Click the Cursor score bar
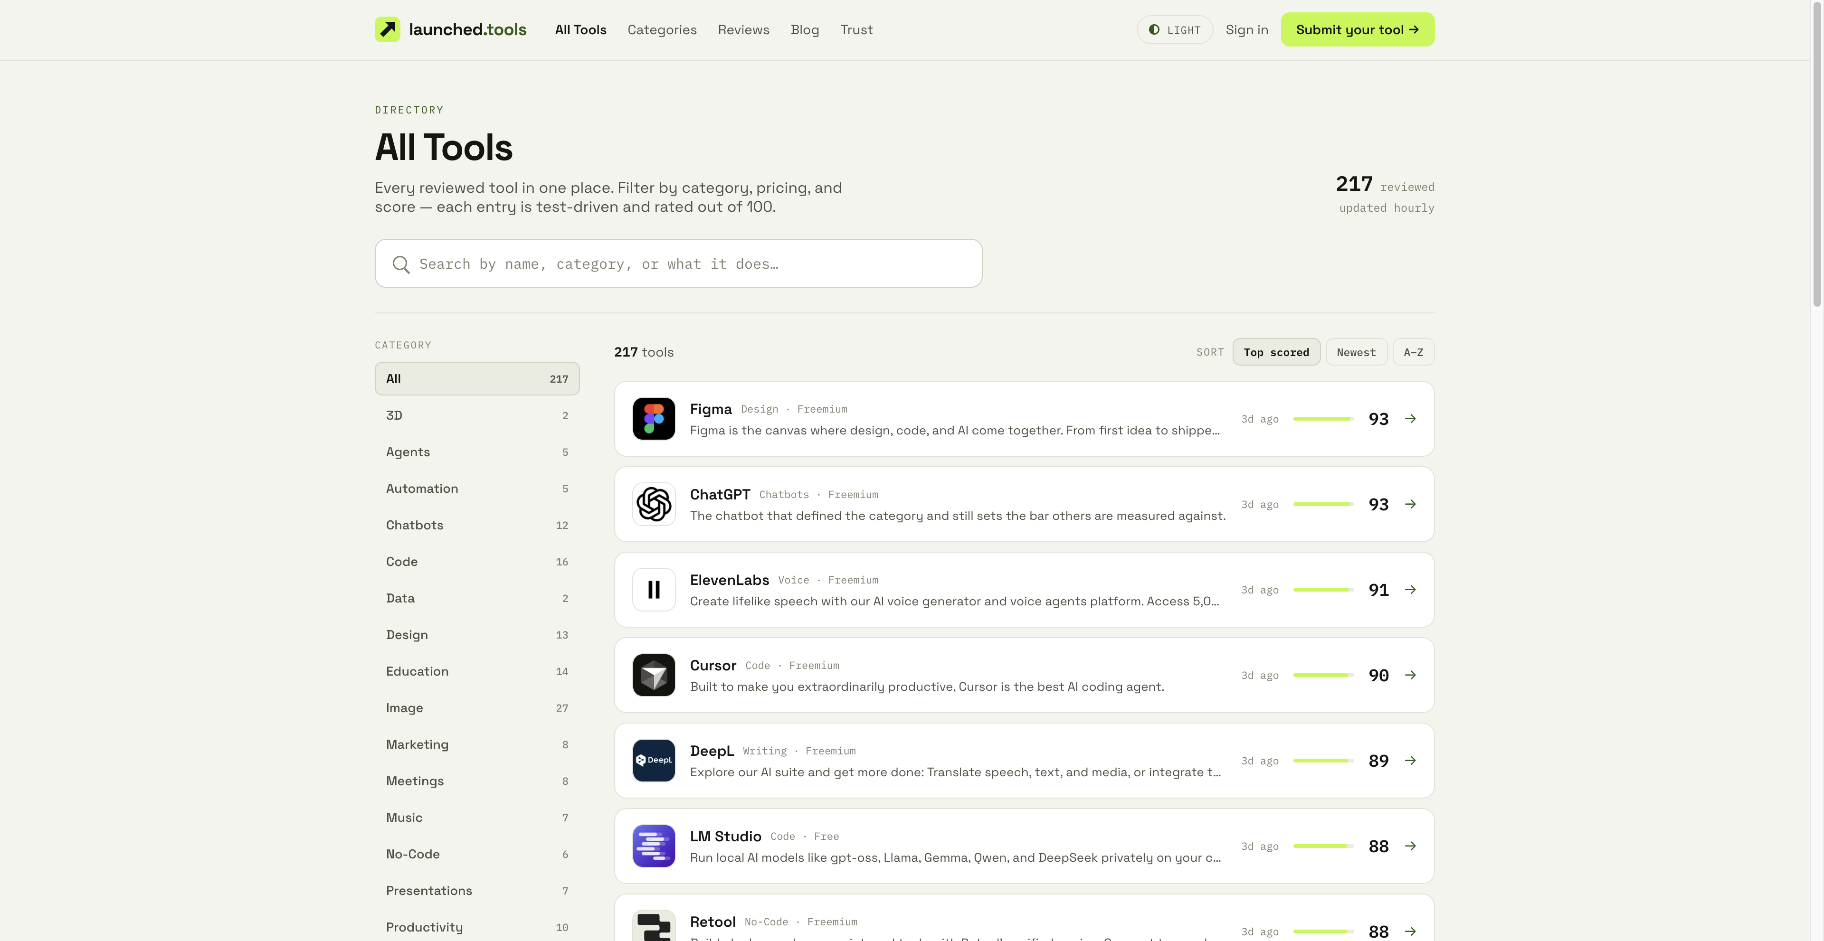 [x=1323, y=675]
